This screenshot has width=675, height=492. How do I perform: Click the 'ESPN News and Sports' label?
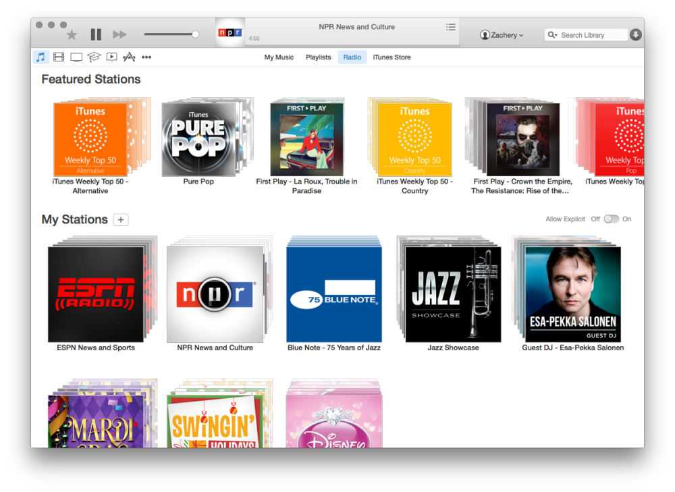[x=96, y=348]
